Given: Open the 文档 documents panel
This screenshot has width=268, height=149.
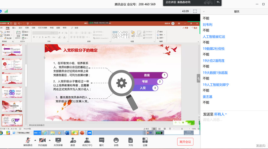Looking at the screenshot, I should pyautogui.click(x=130, y=142).
